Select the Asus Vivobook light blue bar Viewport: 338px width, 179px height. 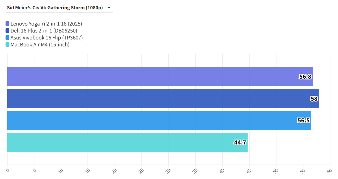pyautogui.click(x=146, y=120)
